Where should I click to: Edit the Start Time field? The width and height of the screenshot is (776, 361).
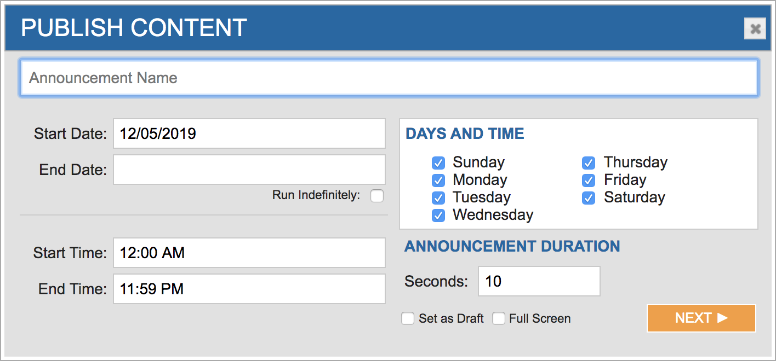click(x=249, y=253)
